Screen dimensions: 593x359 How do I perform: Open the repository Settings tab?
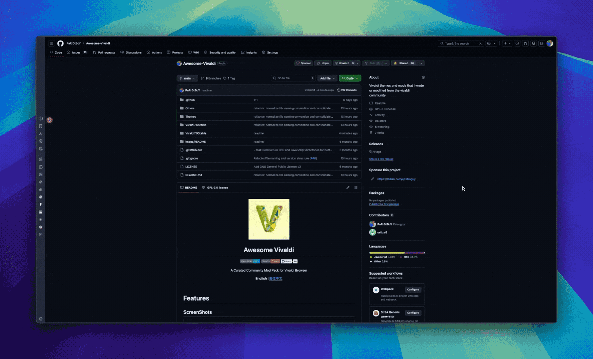[x=270, y=53]
